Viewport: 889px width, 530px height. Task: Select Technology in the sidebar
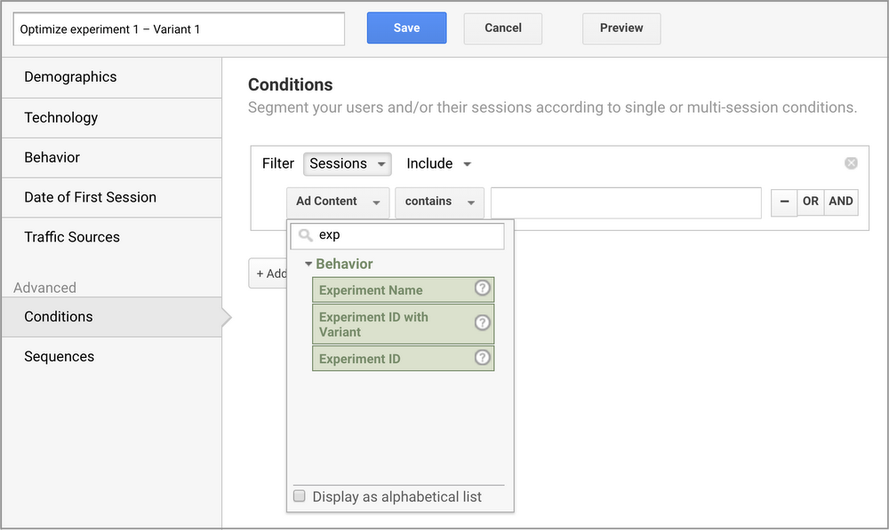(112, 118)
